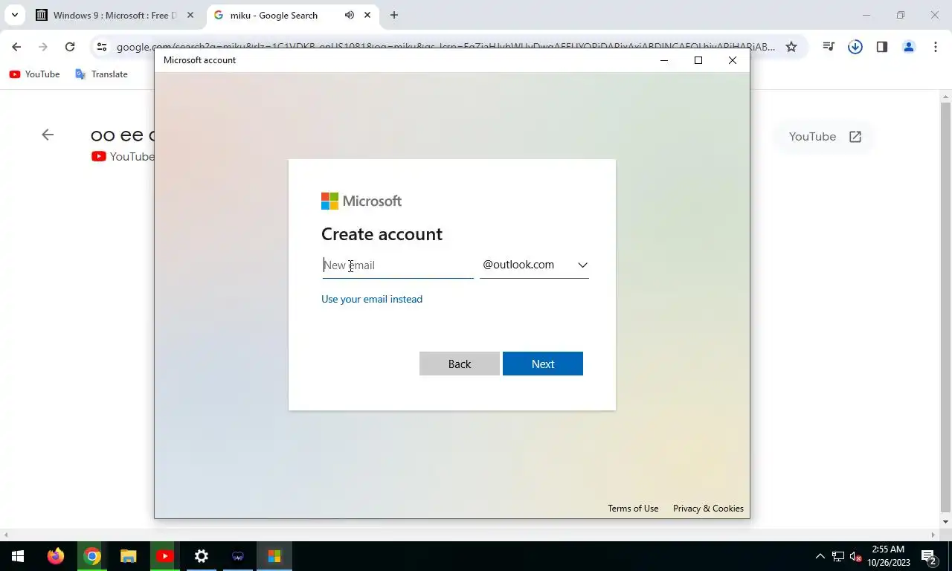
Task: Click 'Use your email instead' link
Action: coord(372,299)
